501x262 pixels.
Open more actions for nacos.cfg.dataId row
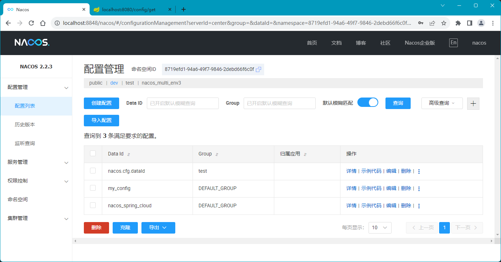[x=419, y=171]
